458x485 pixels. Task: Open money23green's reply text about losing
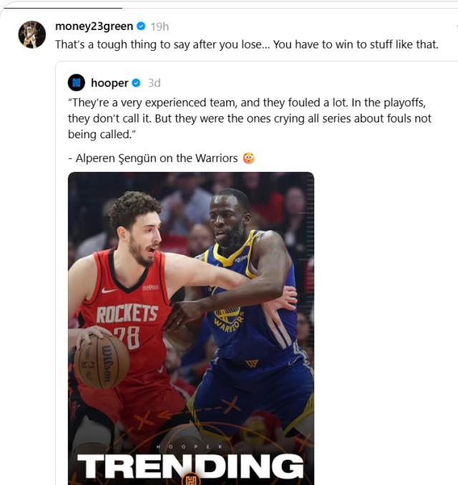247,44
